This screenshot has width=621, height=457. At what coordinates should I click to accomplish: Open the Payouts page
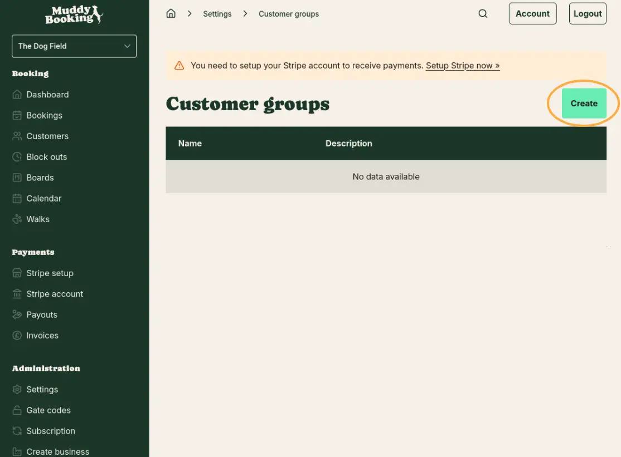(x=42, y=315)
